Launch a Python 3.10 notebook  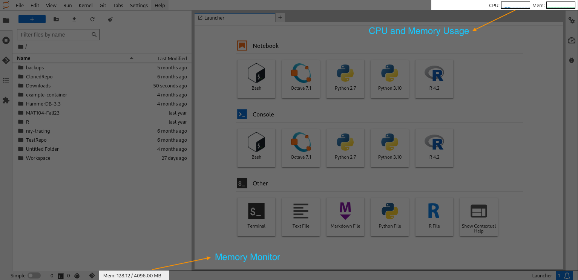(x=390, y=79)
